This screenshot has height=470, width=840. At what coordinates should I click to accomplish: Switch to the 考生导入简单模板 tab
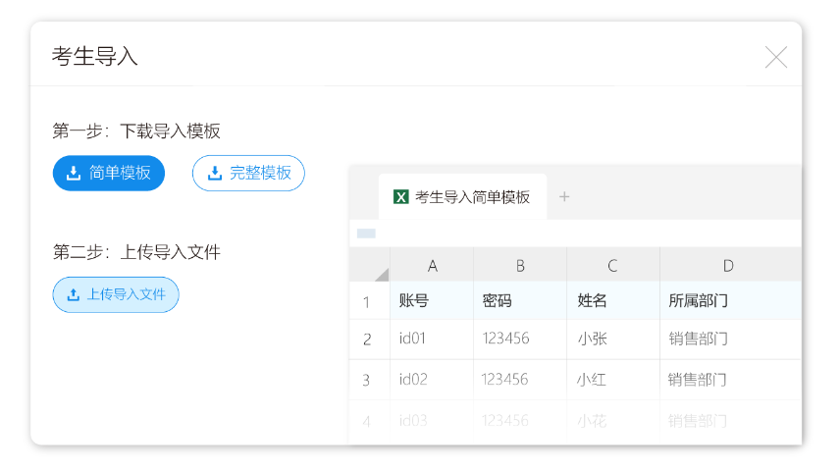click(x=462, y=196)
